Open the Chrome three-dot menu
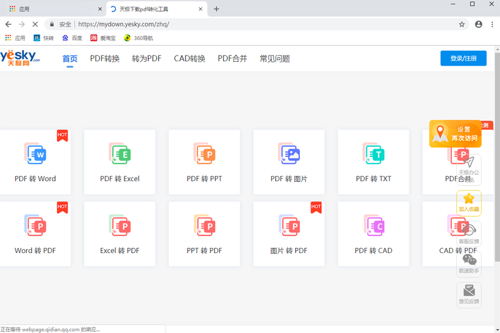Screen dimensions: 500x333 (492, 24)
